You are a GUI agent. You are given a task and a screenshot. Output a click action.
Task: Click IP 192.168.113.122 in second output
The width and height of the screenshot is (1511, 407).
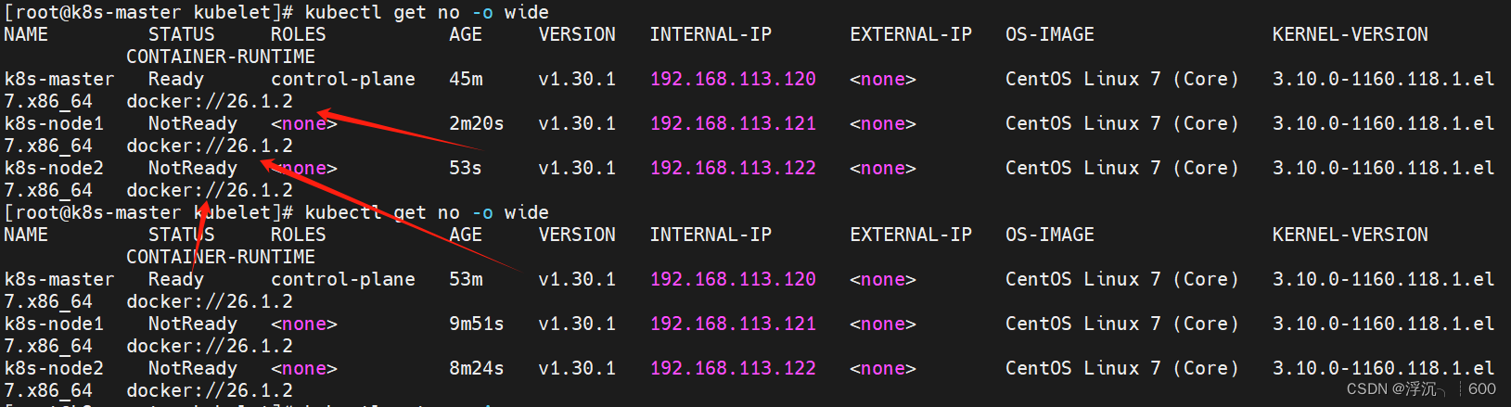pyautogui.click(x=733, y=368)
